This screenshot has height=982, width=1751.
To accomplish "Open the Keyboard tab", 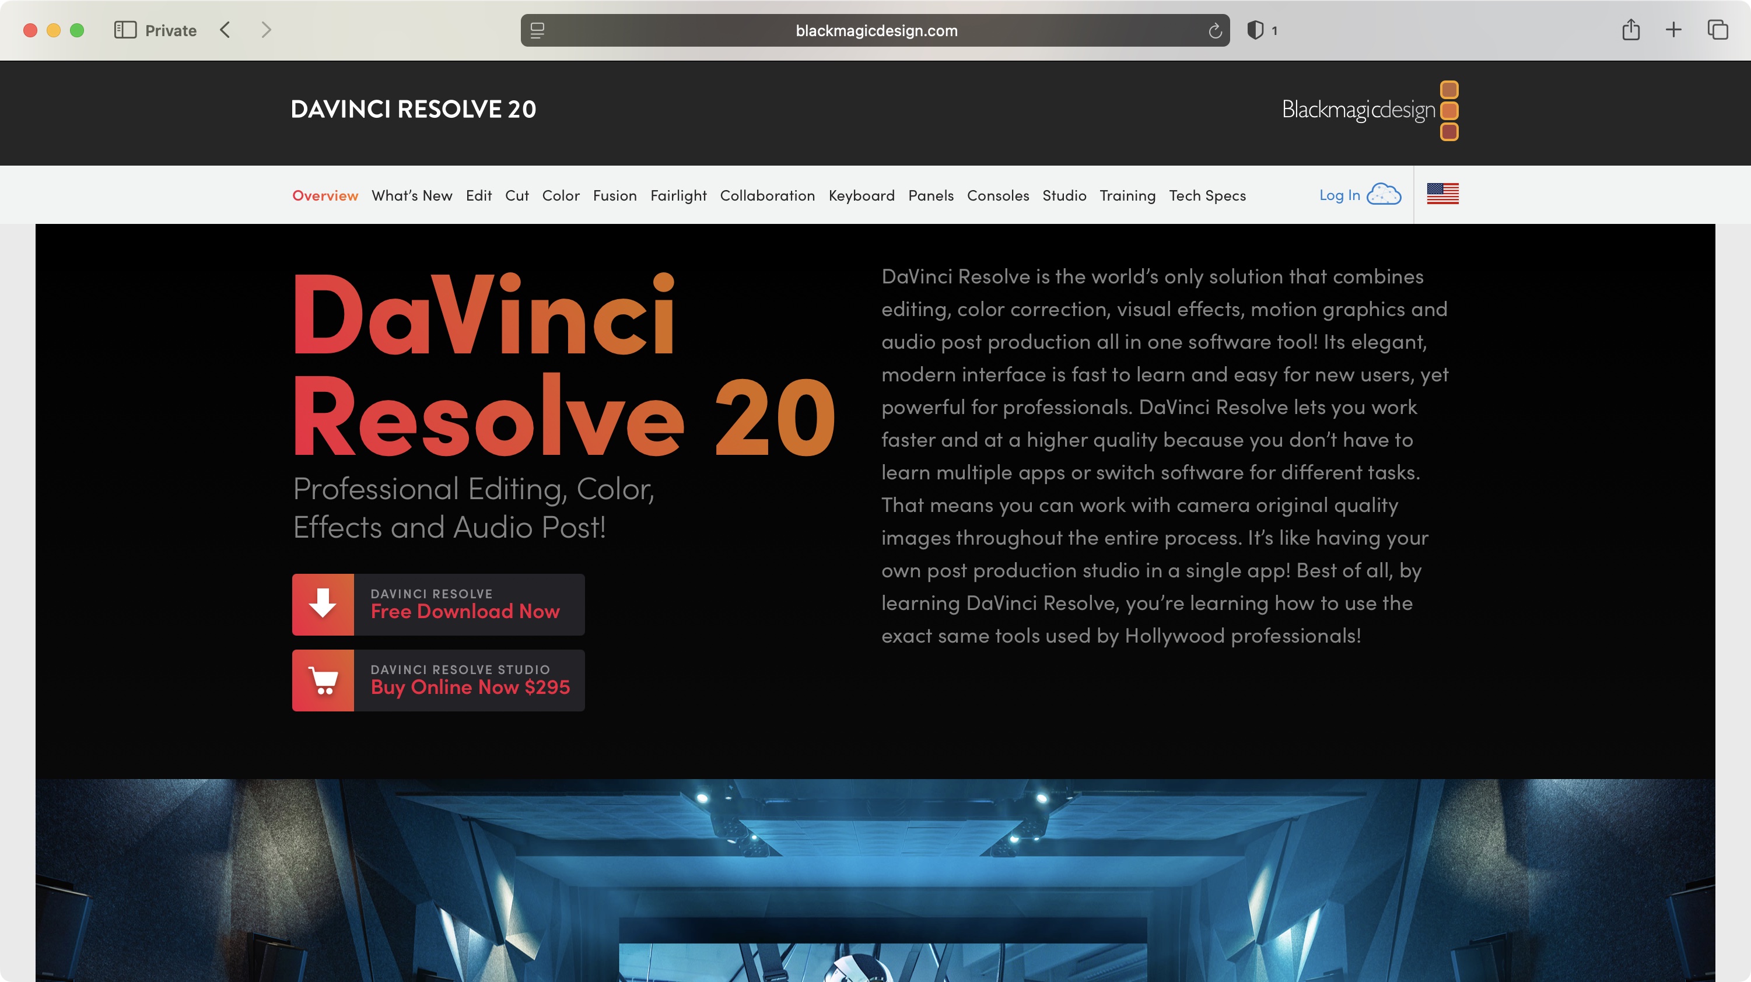I will coord(862,196).
